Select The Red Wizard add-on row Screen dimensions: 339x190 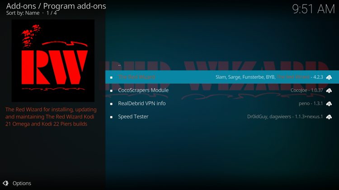tap(222, 77)
